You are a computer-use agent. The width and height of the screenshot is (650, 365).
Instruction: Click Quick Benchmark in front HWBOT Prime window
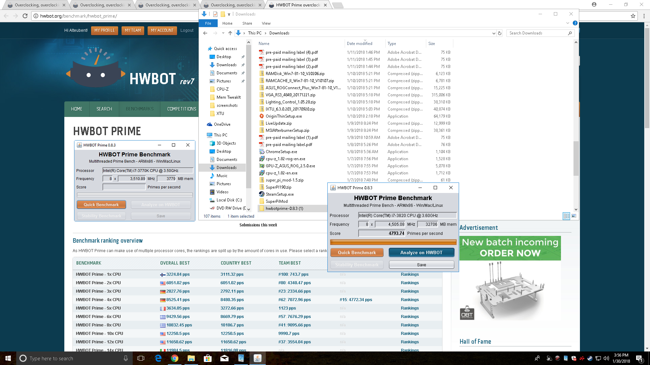point(357,252)
